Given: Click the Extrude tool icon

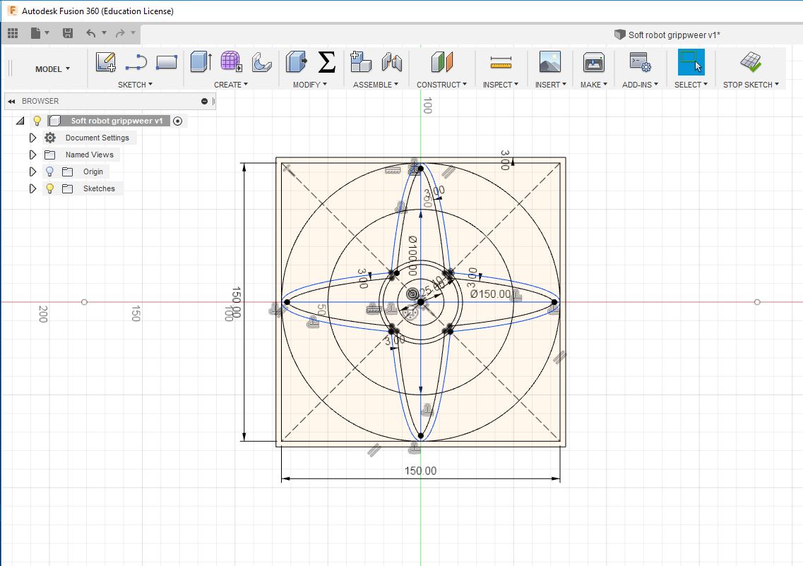Looking at the screenshot, I should click(201, 63).
